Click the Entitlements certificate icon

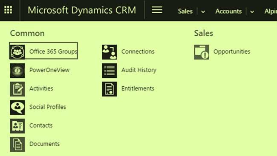110,89
